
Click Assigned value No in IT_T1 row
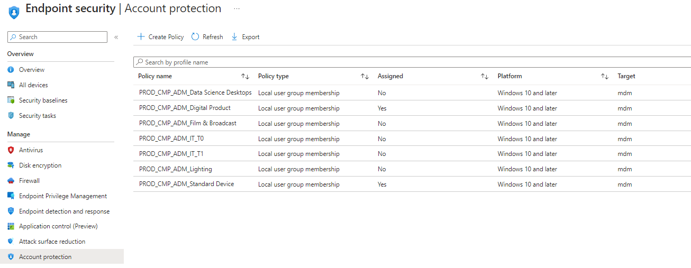(382, 154)
